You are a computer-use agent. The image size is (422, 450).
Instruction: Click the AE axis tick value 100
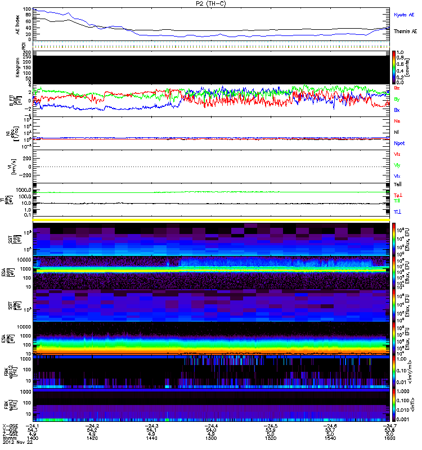(27, 9)
